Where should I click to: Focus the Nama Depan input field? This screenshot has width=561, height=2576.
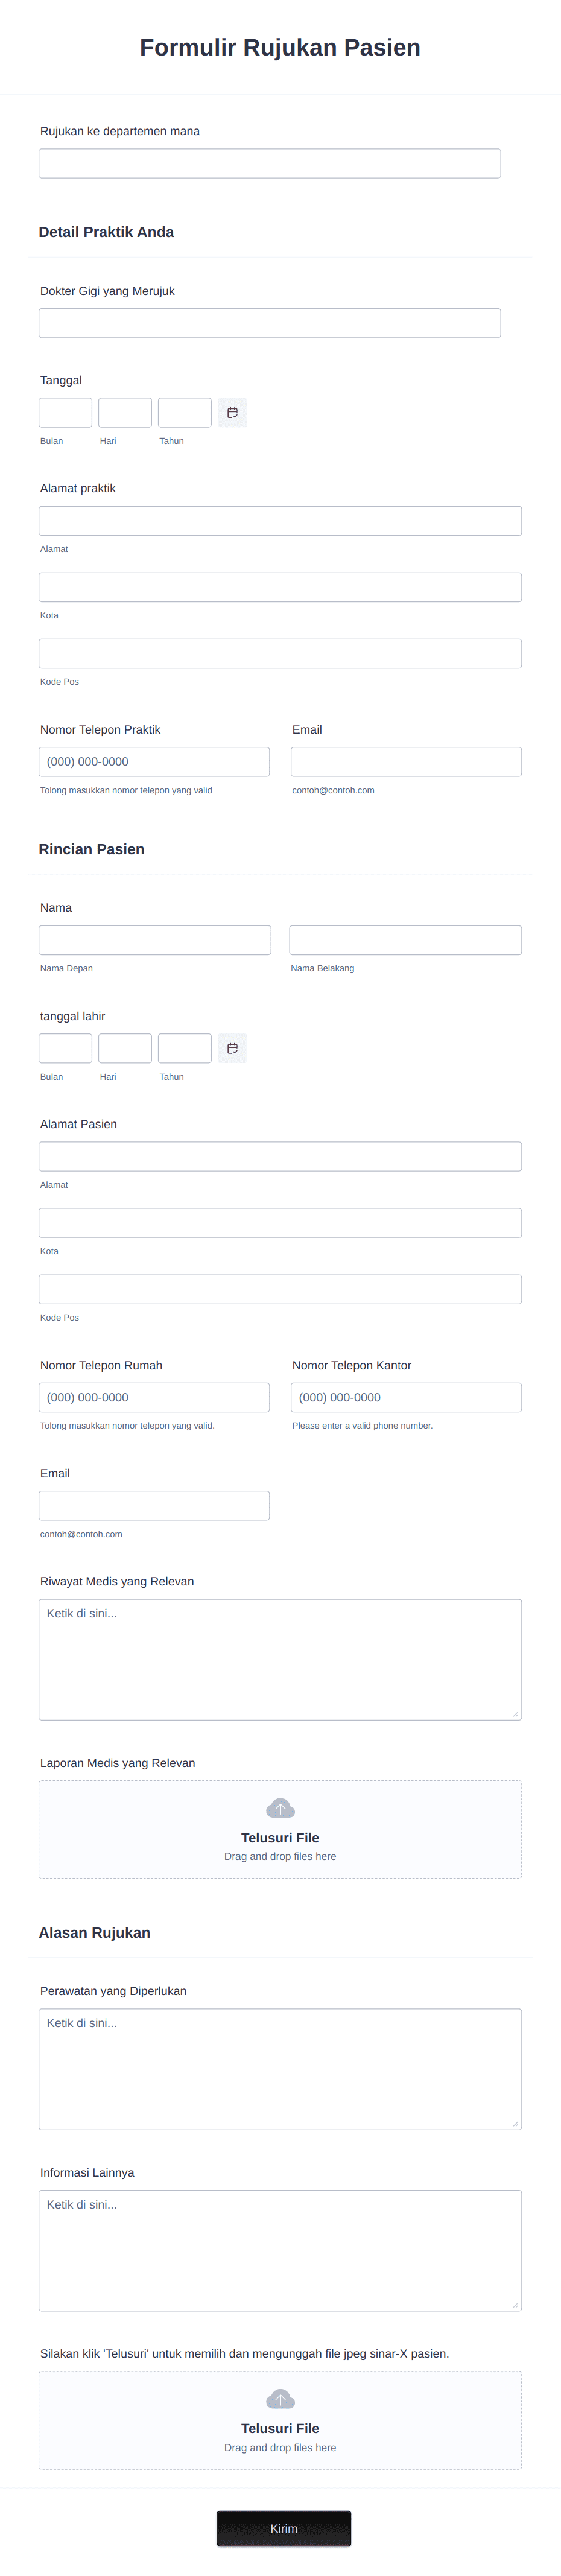[x=155, y=940]
